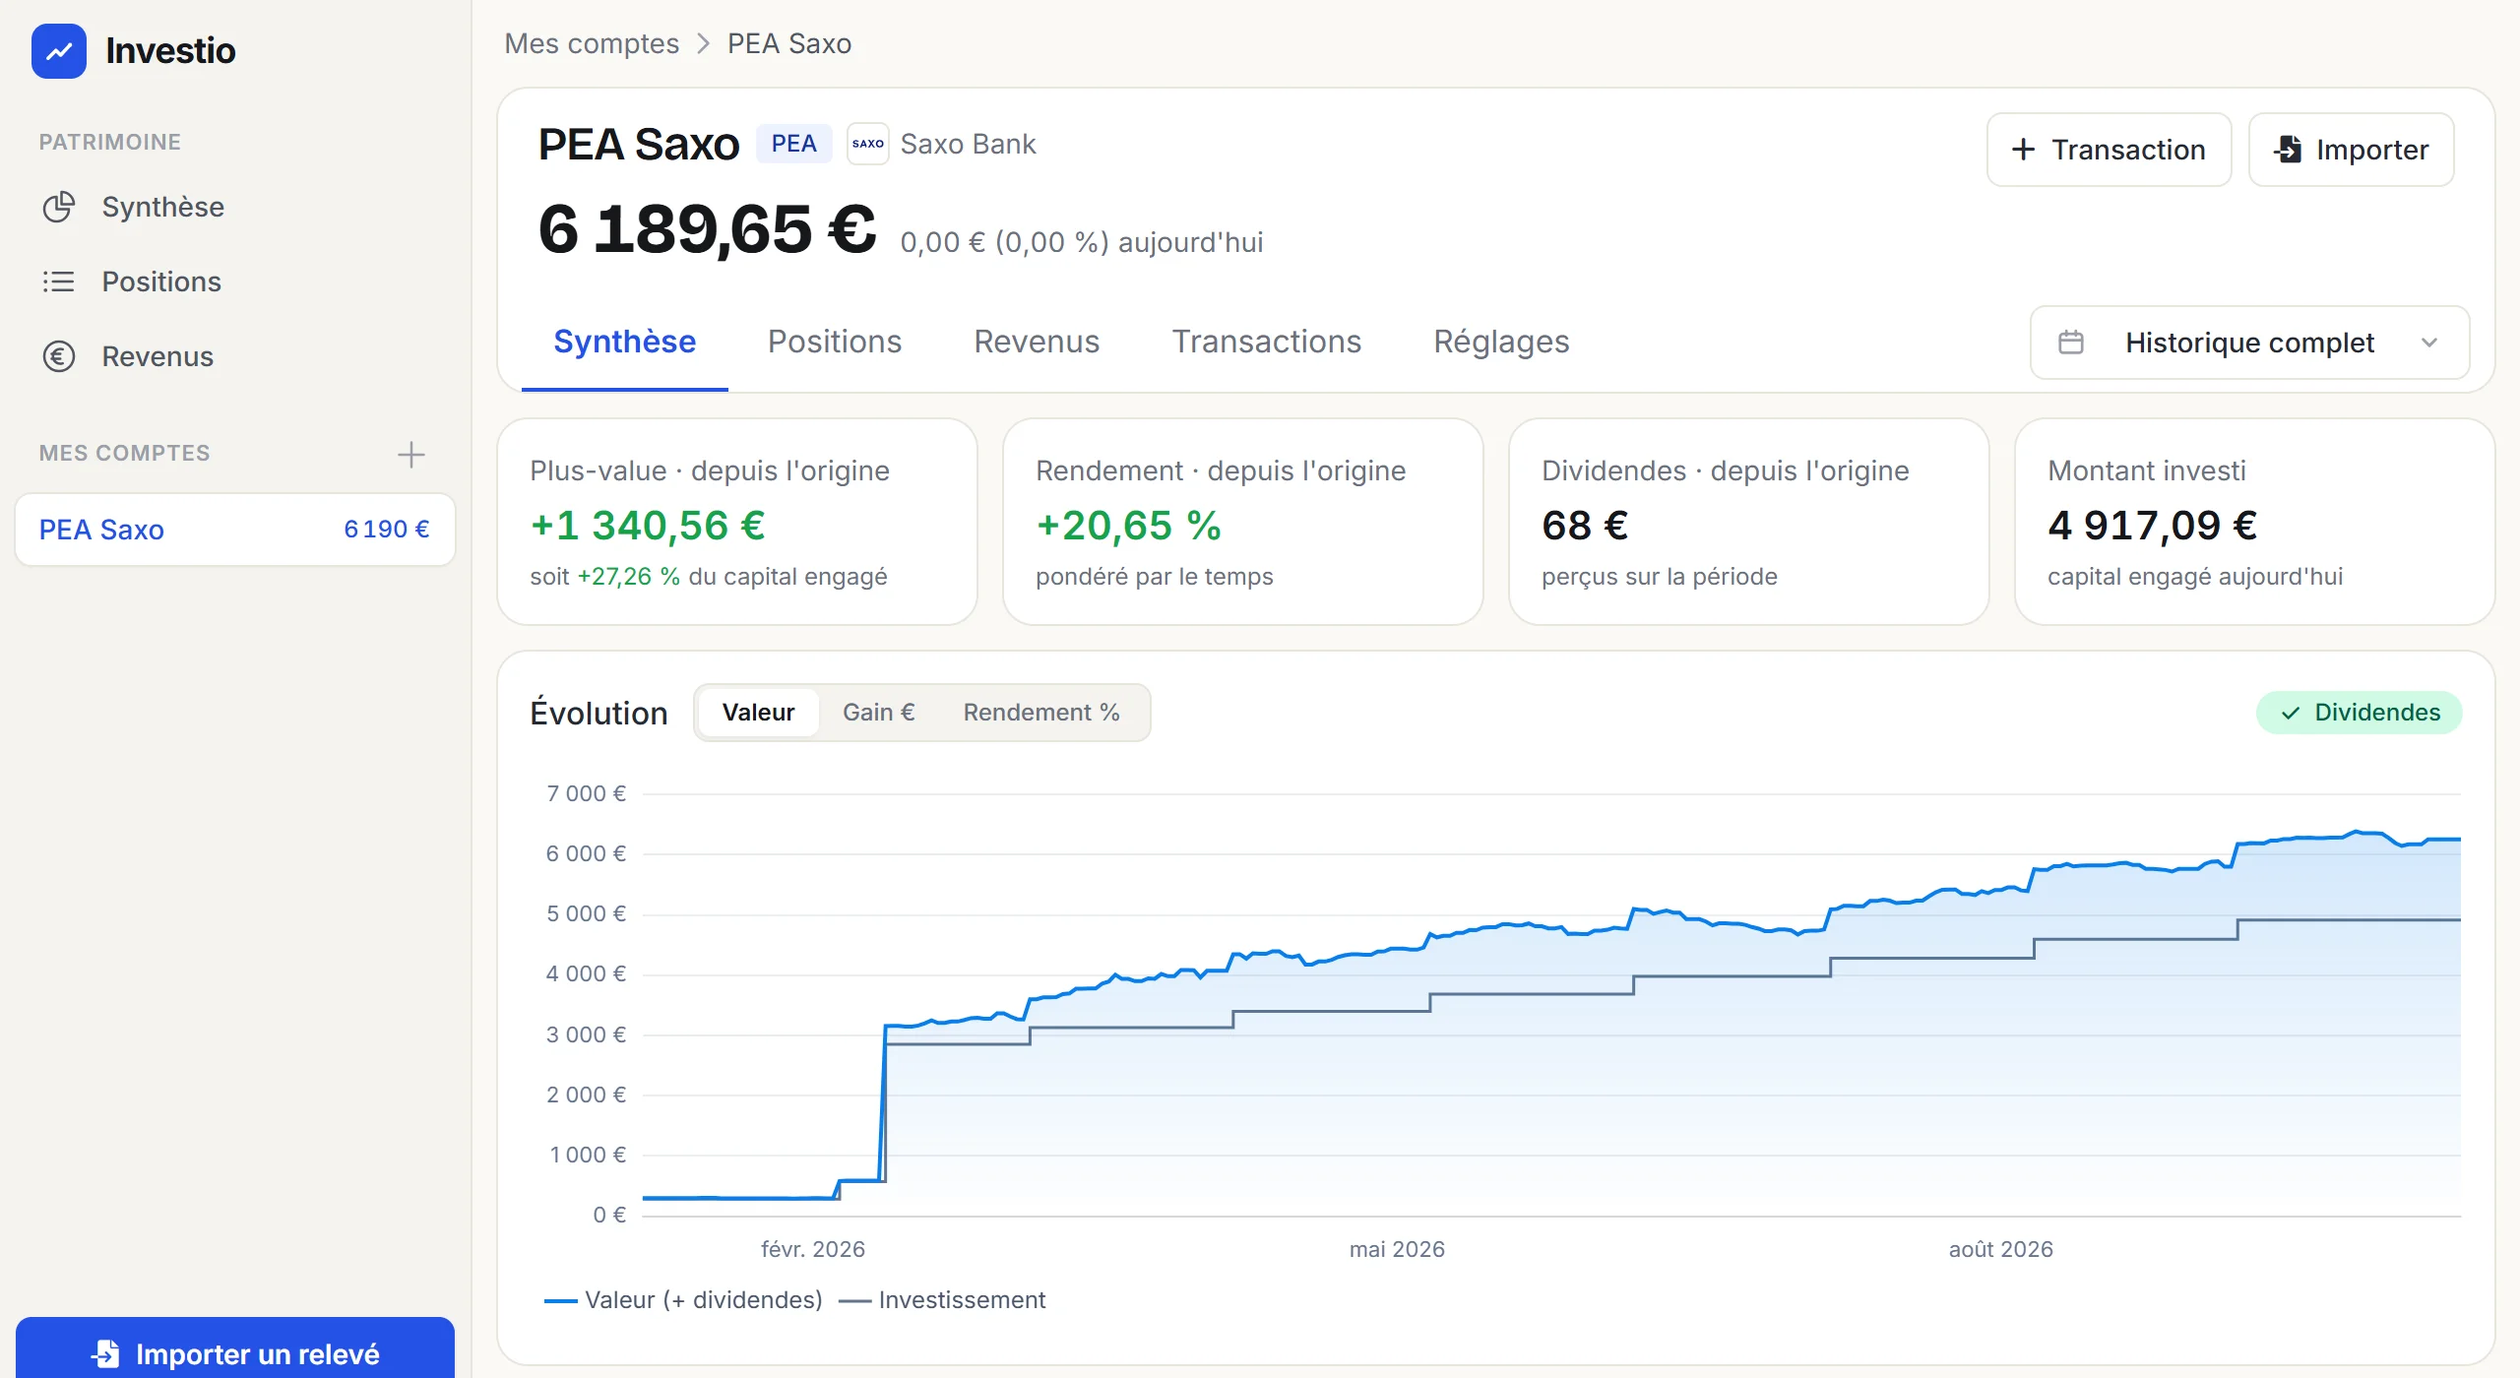The image size is (2520, 1378).
Task: Add a new account with the plus icon
Action: tap(410, 454)
